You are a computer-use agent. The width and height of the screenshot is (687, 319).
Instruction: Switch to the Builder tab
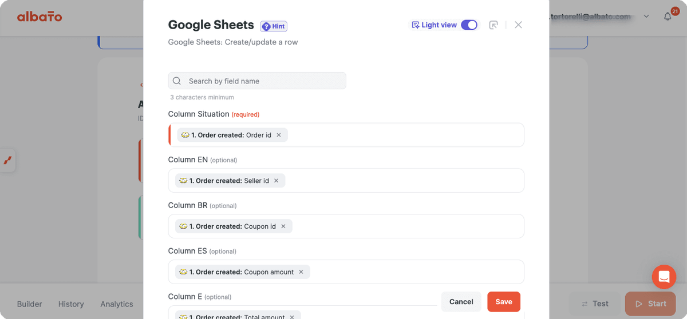[x=30, y=304]
